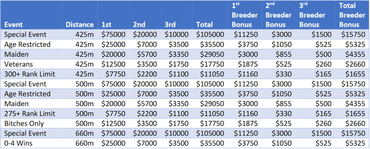Select the Distance column header

point(79,25)
